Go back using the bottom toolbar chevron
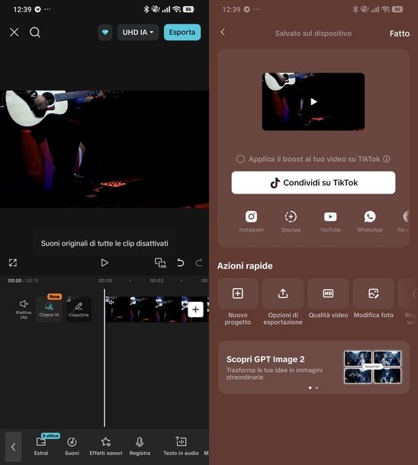The height and width of the screenshot is (465, 418). tap(14, 447)
